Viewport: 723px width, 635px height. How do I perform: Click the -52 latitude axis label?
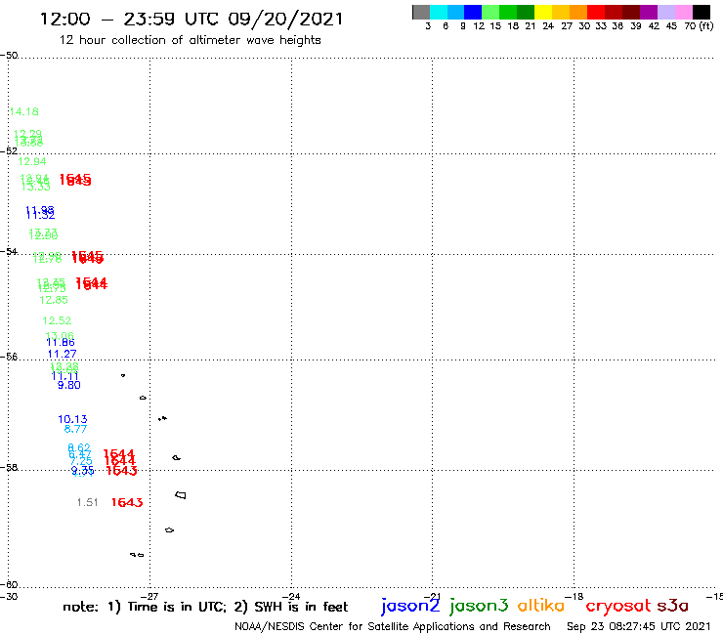coord(9,150)
